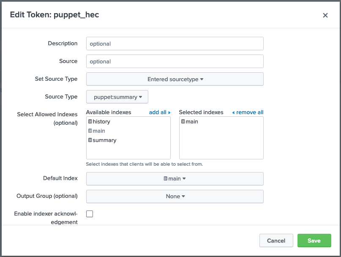Viewport: 341px width, 257px height.
Task: Open the Source Type dropdown showing puppet:summary
Action: click(x=117, y=97)
